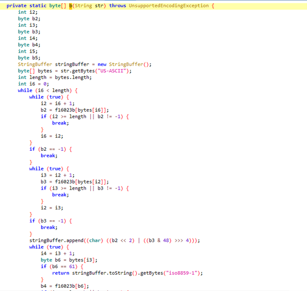Click the assignment 'i4 = i3 + 1;'
The image size is (307, 291).
pos(57,254)
